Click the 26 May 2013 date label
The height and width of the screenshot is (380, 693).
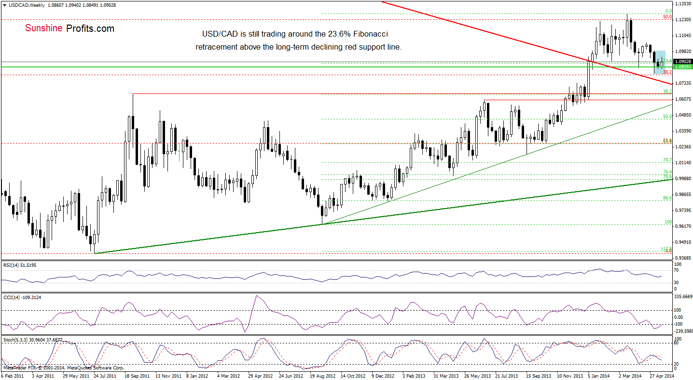(477, 375)
